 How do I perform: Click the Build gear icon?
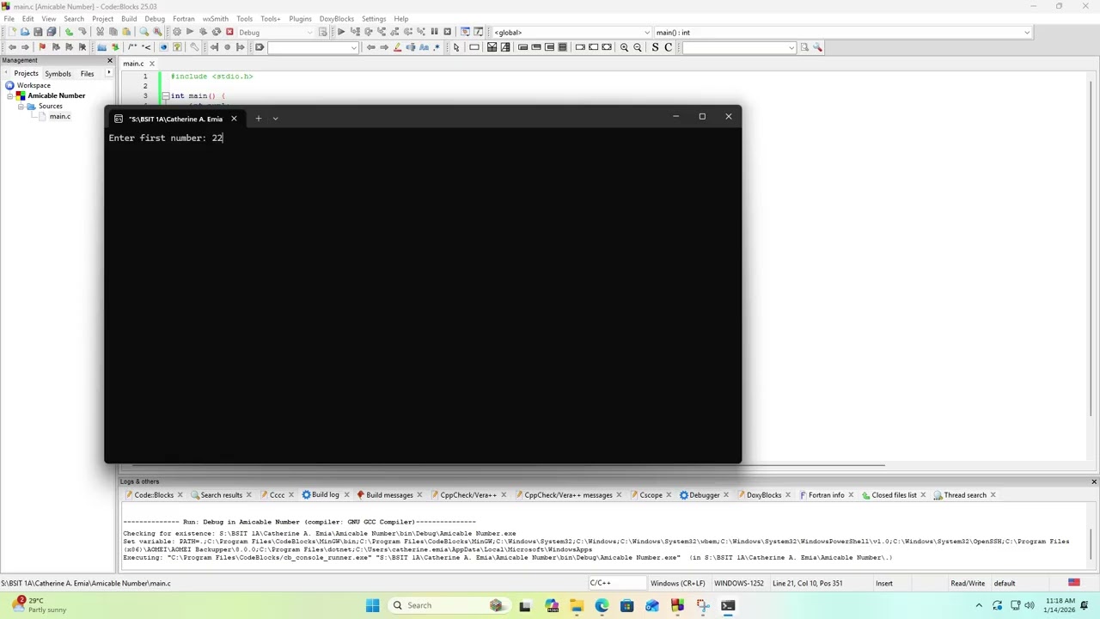pyautogui.click(x=176, y=32)
